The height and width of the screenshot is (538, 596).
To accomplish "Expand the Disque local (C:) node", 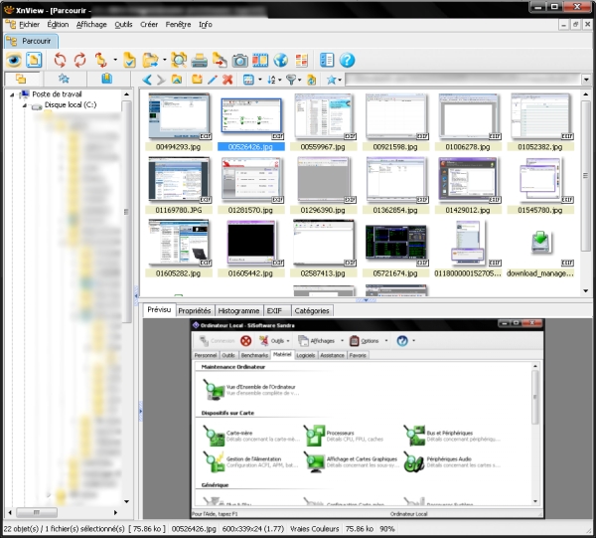I will click(25, 104).
